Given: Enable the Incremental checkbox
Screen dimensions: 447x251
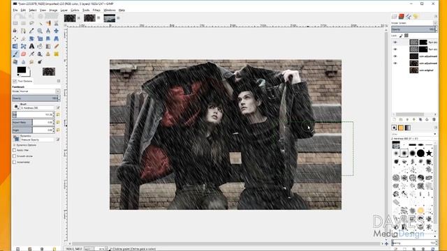Looking at the screenshot, I should point(14,162).
